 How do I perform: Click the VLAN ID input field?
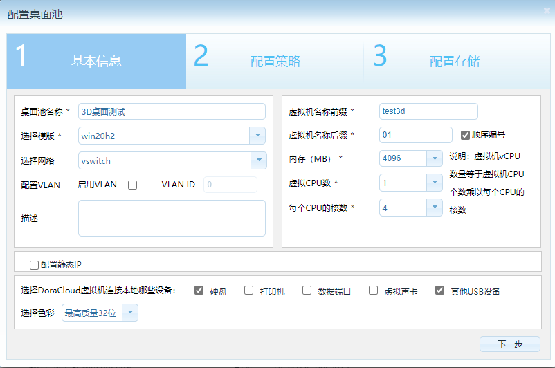[230, 185]
